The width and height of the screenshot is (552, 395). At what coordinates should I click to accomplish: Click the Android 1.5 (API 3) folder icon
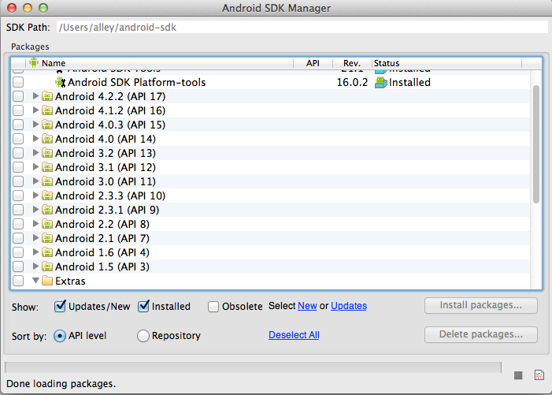click(47, 266)
